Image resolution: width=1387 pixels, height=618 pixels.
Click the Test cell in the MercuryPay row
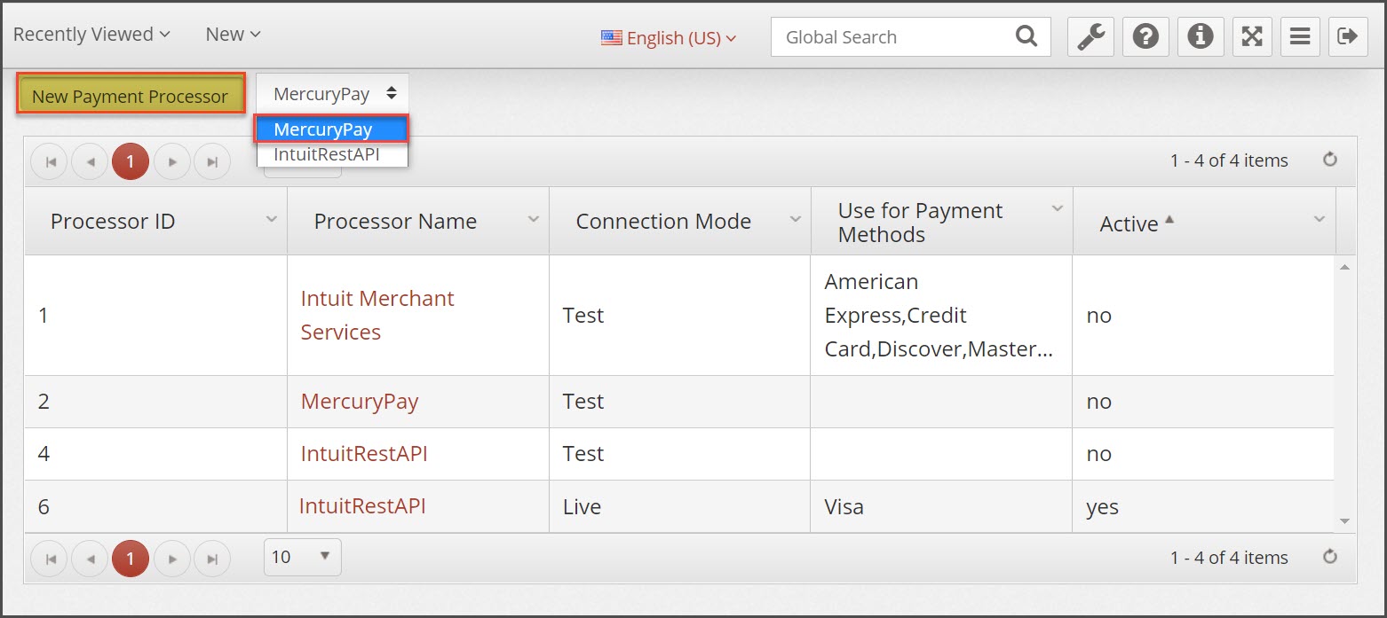coord(679,402)
